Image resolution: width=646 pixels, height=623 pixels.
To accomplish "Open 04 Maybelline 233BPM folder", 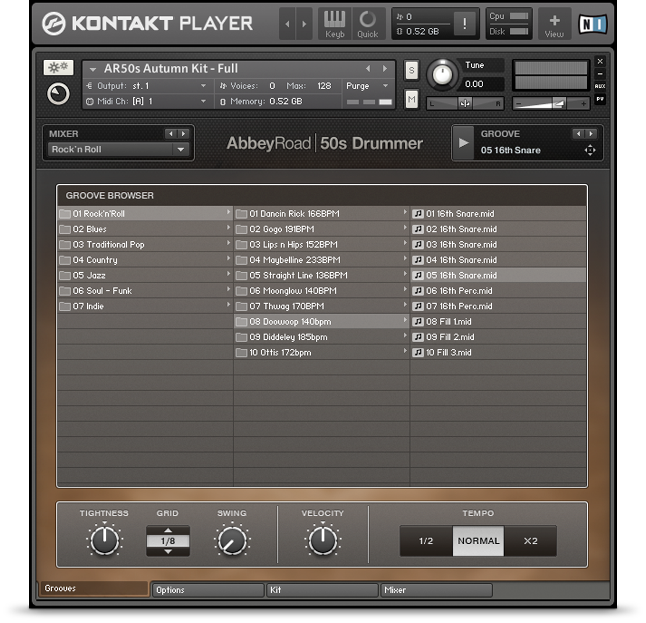I will 321,260.
